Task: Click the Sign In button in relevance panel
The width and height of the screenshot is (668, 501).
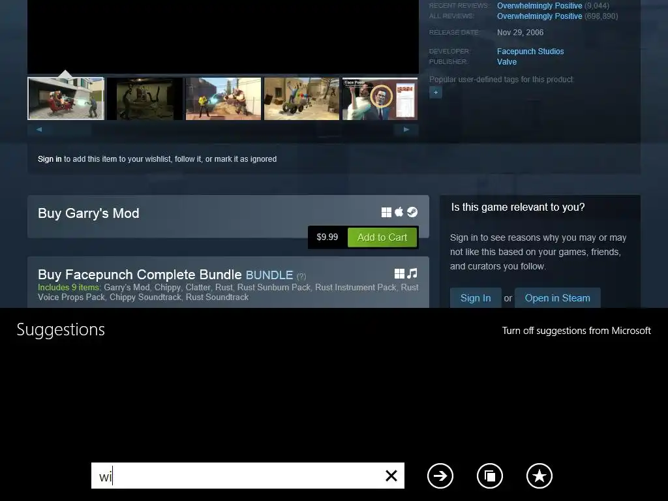Action: pos(476,298)
